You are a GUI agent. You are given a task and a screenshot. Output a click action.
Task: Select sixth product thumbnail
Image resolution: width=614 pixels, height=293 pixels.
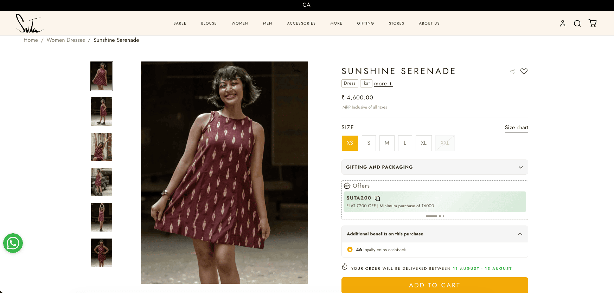point(102,253)
